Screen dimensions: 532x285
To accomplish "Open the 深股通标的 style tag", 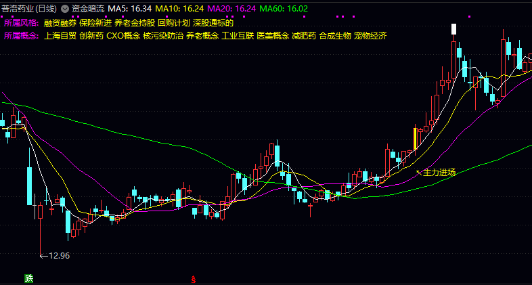I will [213, 23].
